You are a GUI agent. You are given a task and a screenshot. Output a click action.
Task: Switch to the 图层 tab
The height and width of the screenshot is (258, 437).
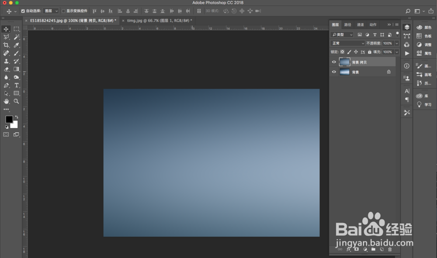pos(335,24)
